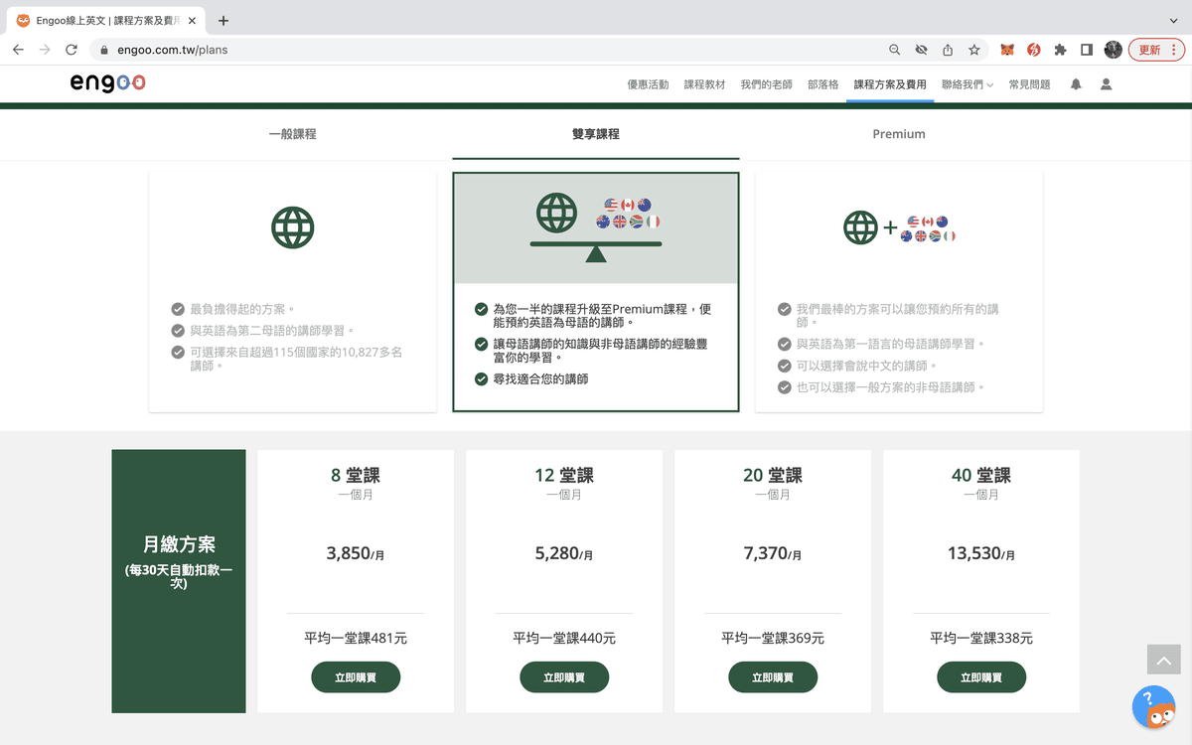Open 部落格 in the navigation
The image size is (1192, 745).
[x=822, y=84]
